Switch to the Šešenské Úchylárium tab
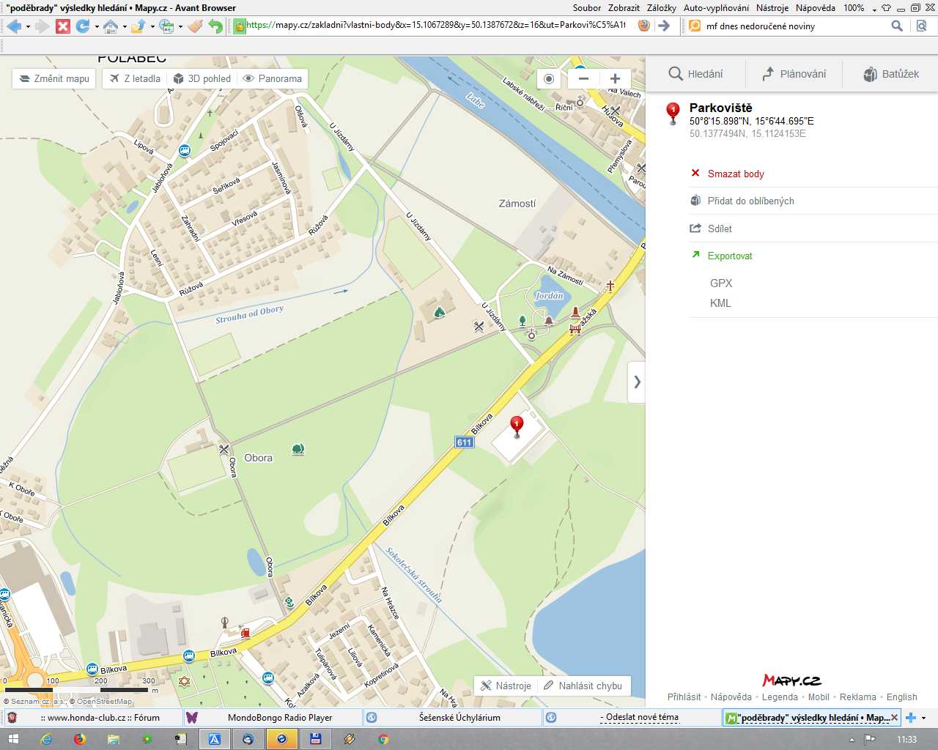This screenshot has width=938, height=750. tap(459, 718)
